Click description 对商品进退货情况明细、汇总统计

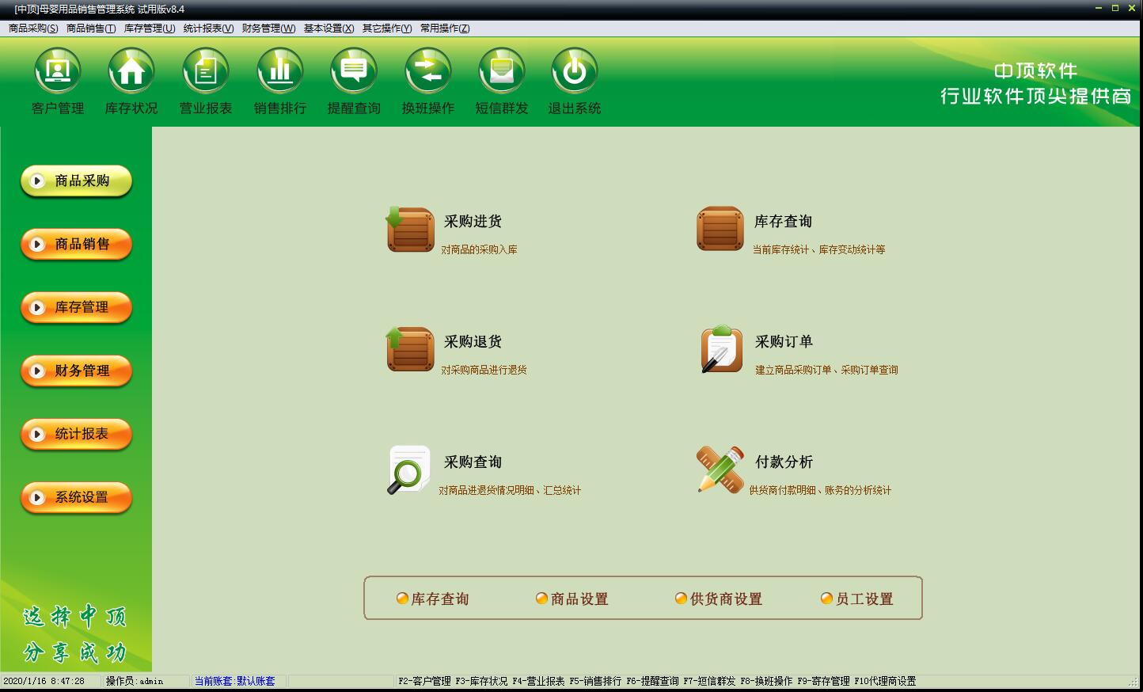[510, 491]
